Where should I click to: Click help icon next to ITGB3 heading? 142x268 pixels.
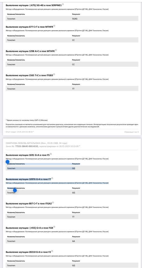(54, 74)
